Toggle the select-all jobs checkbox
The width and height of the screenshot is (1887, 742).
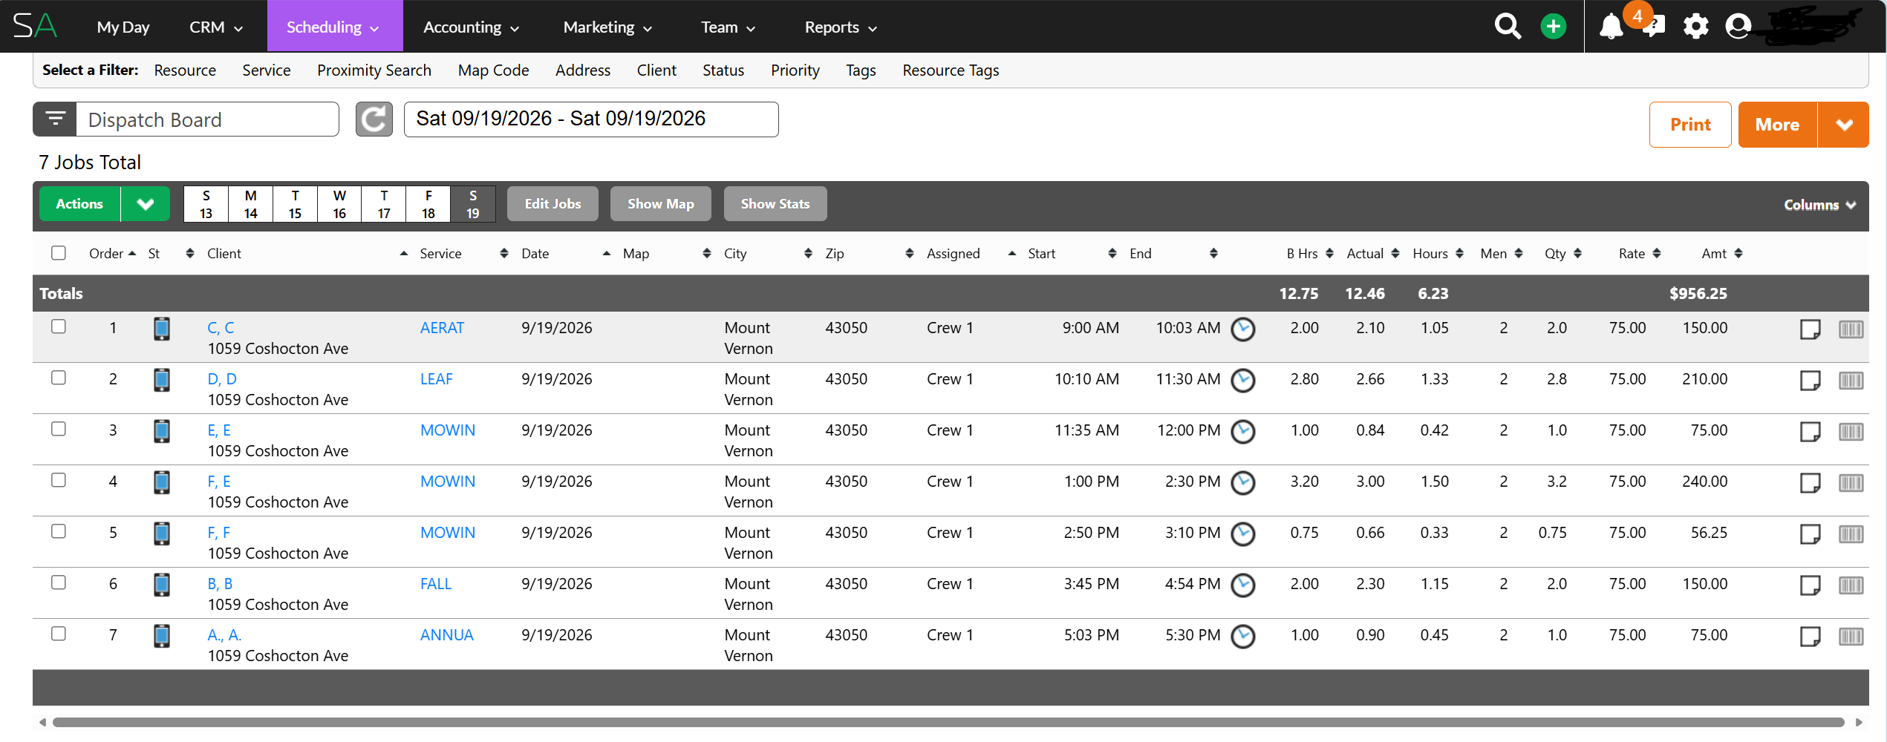click(59, 253)
